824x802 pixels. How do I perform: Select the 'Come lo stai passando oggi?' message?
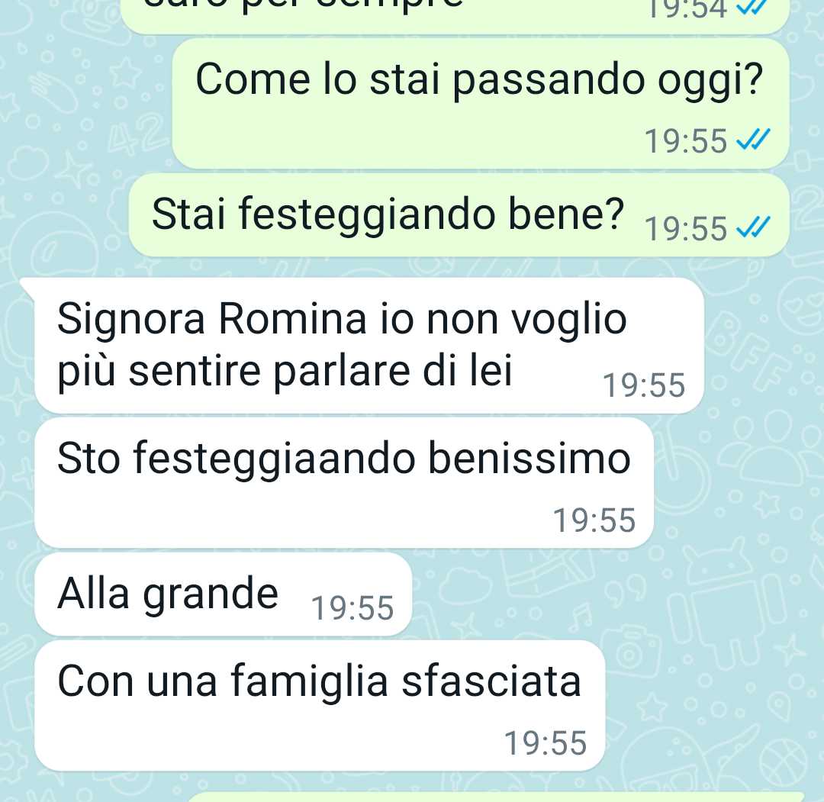coord(481,104)
